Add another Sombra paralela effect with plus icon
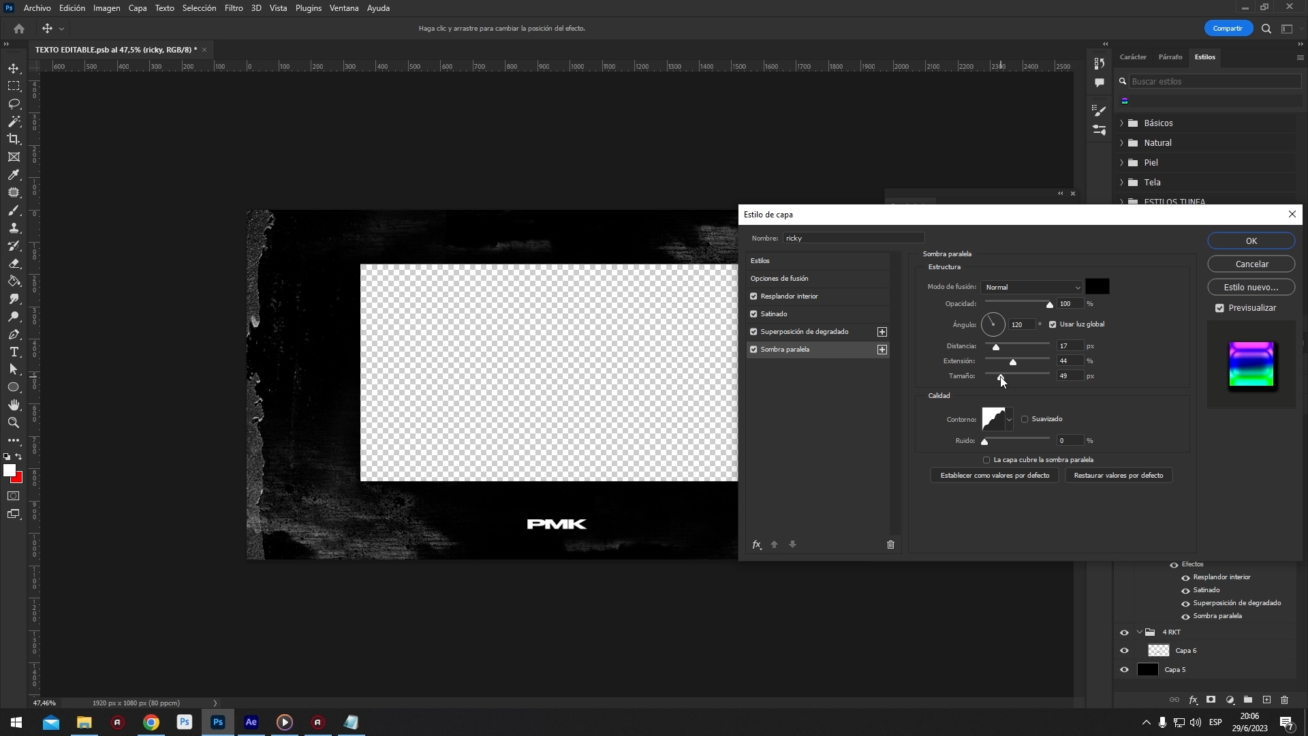This screenshot has height=736, width=1308. coord(882,350)
